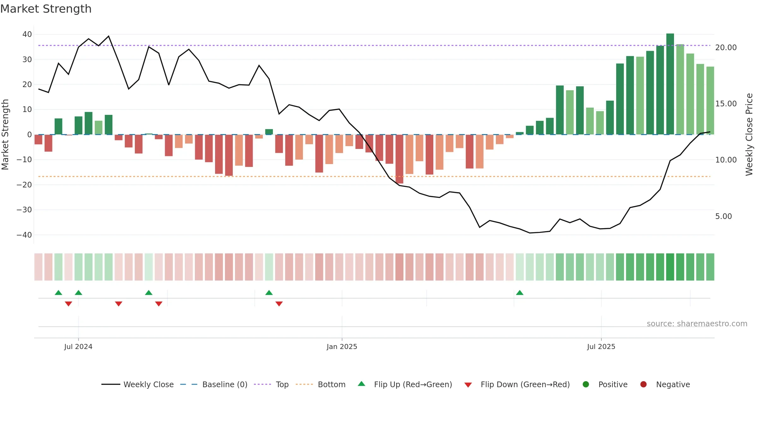Click the 15.00 price axis label
This screenshot has width=758, height=426.
tap(726, 104)
